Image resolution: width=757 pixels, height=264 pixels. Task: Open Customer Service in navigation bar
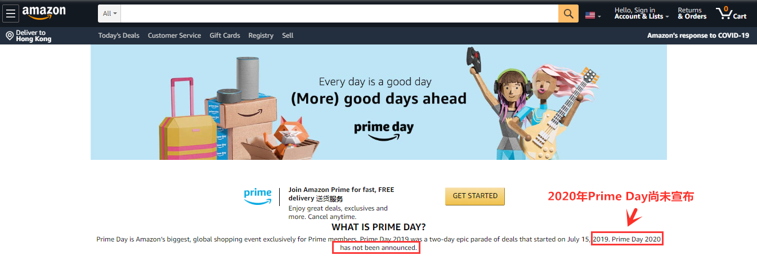click(x=174, y=35)
